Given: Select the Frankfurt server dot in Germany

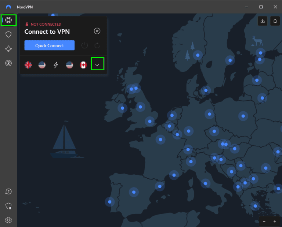Looking at the screenshot, I should pos(189,131).
